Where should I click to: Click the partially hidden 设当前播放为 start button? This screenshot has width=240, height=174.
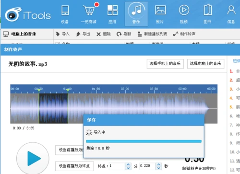[x=70, y=150]
